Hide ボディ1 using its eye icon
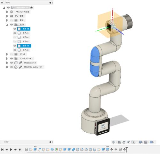Viewport: 160px width, 154px height. click(x=15, y=29)
